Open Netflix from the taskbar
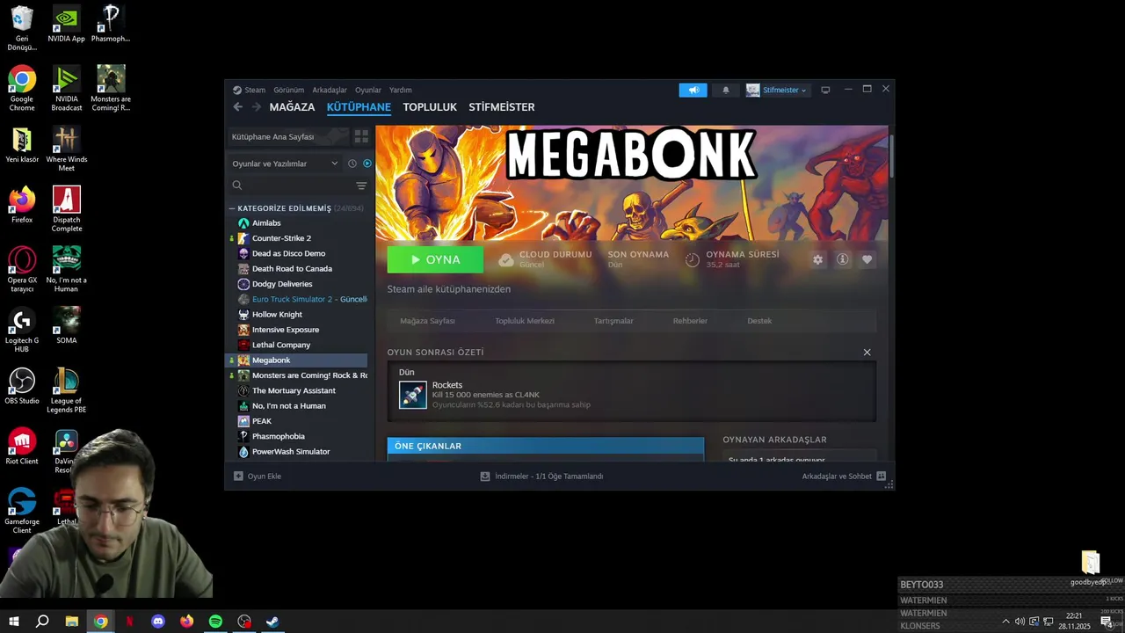 click(x=129, y=622)
